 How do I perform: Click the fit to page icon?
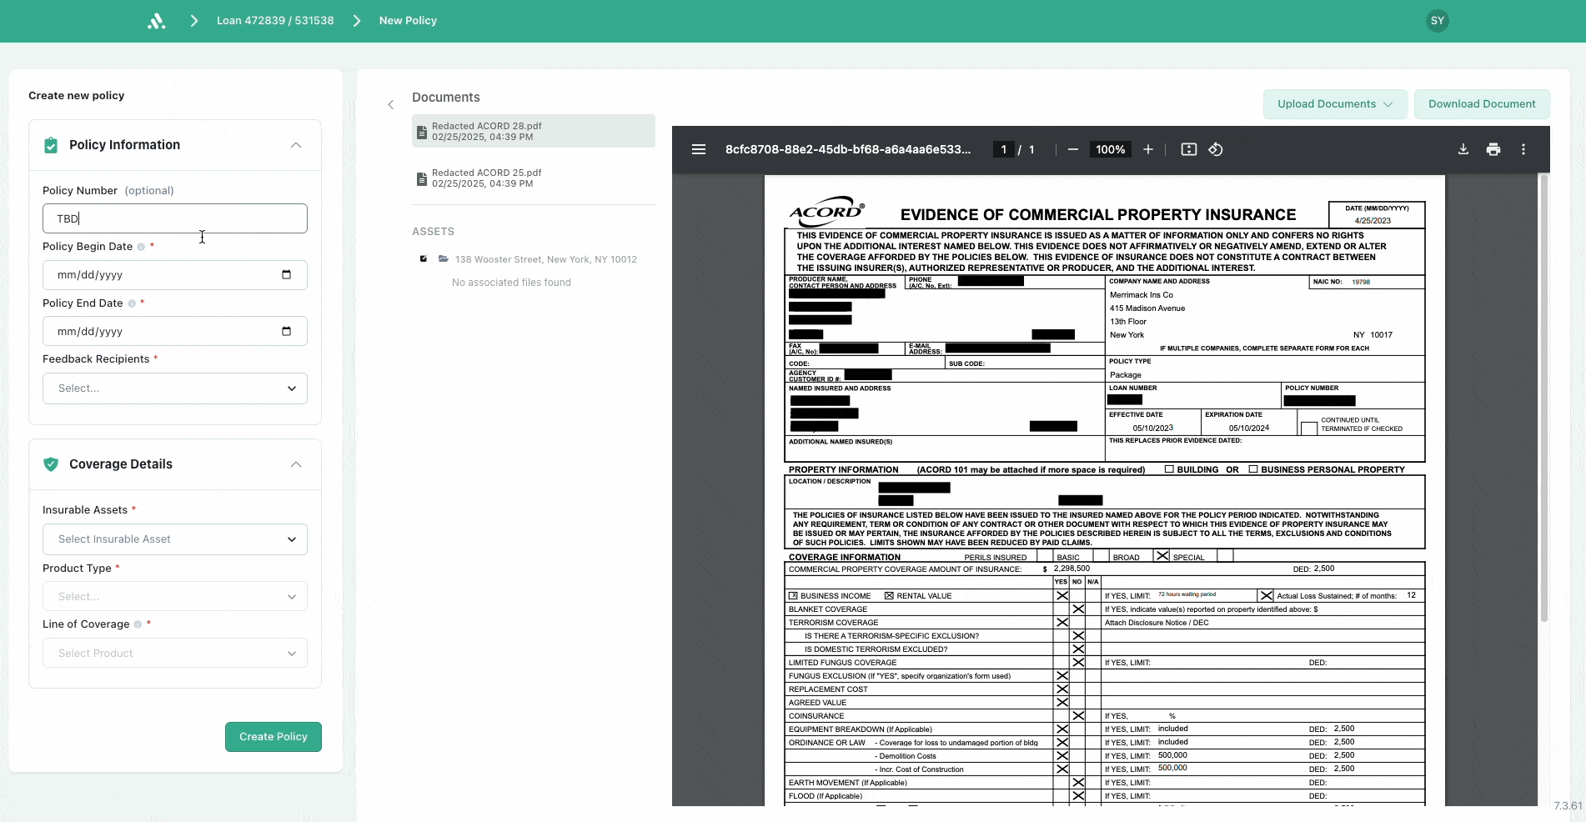[1189, 150]
